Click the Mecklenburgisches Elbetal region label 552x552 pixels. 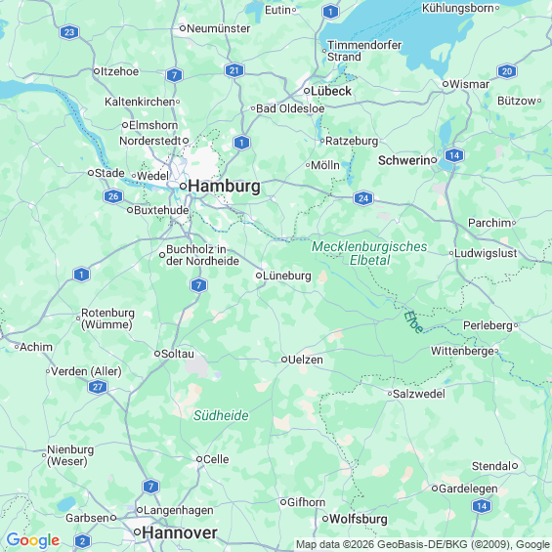point(369,253)
